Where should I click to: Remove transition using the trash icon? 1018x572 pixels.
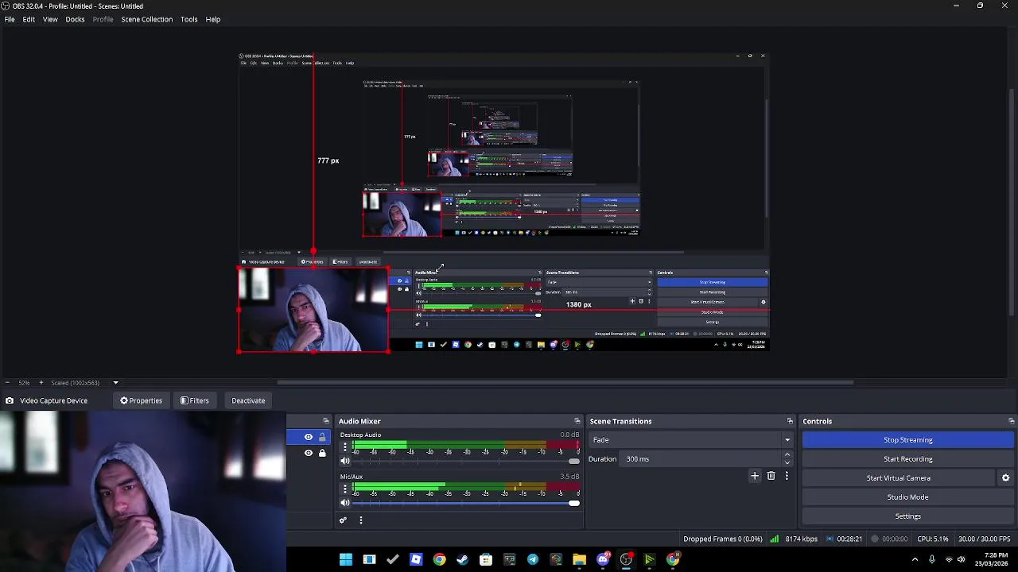(771, 476)
